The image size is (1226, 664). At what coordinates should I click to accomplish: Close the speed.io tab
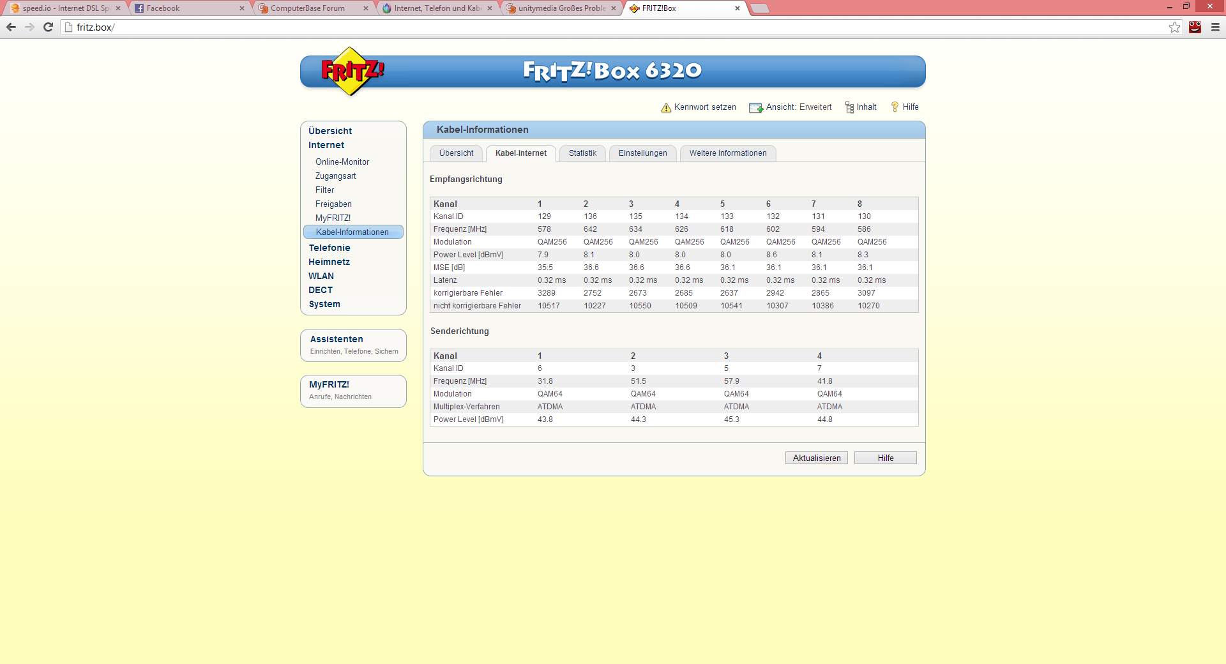(x=118, y=8)
